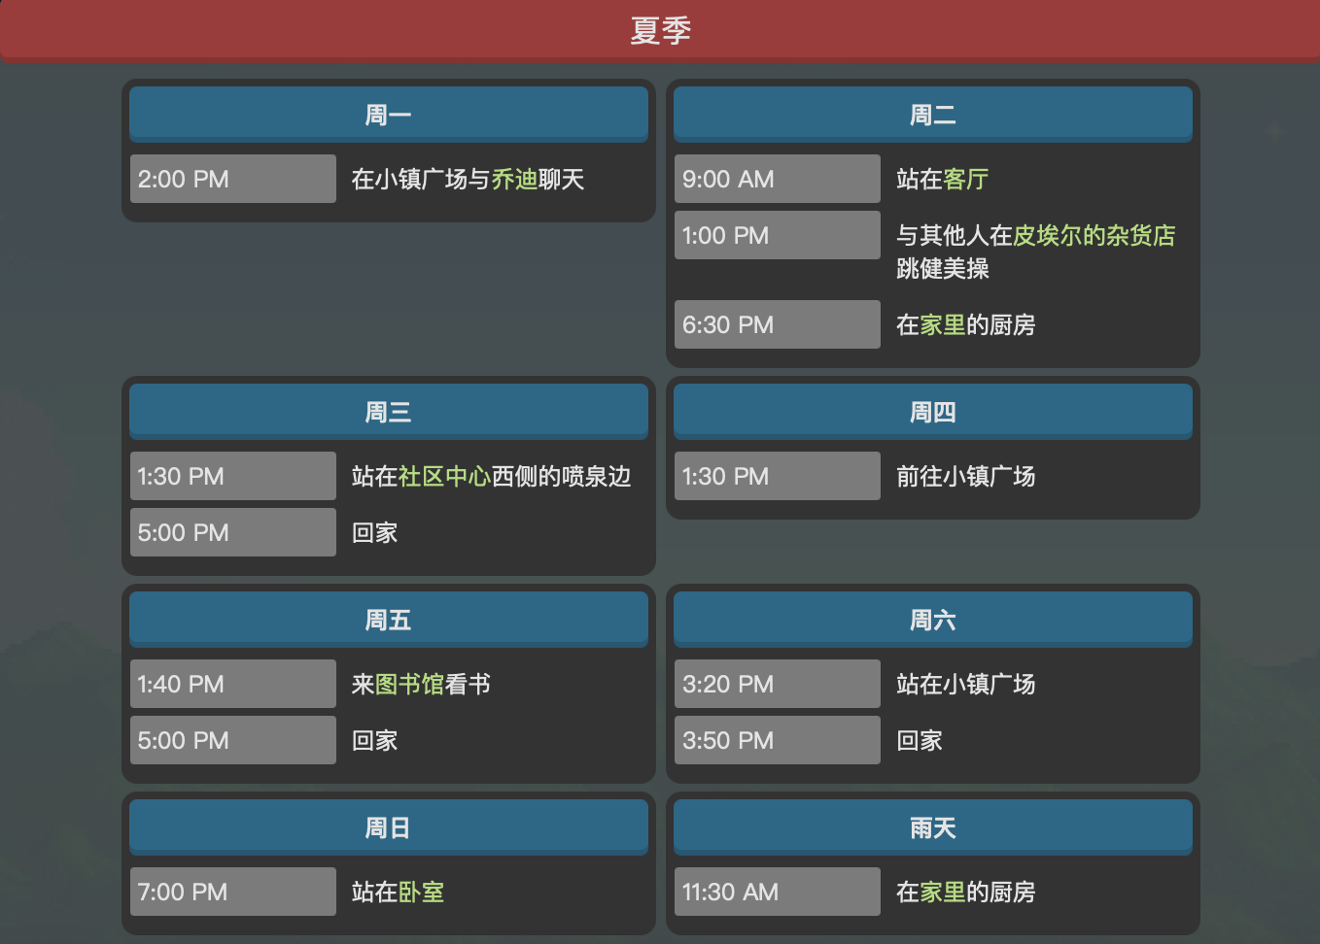Click the 1:30 PM time cell in 周四
This screenshot has height=944, width=1320.
[778, 476]
